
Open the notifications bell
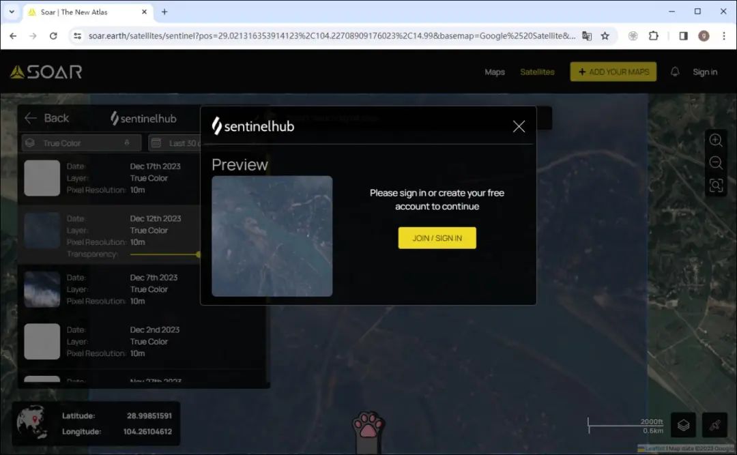coord(675,72)
